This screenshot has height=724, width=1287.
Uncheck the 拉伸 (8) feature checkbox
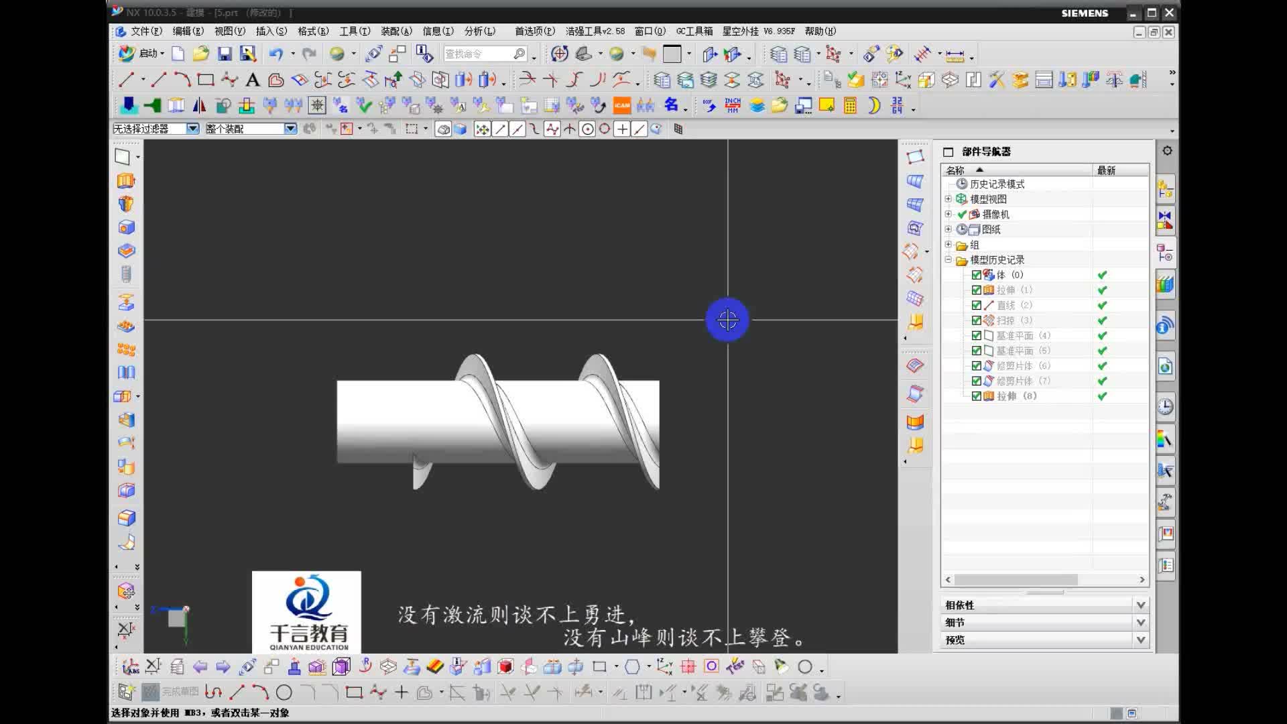pyautogui.click(x=977, y=396)
